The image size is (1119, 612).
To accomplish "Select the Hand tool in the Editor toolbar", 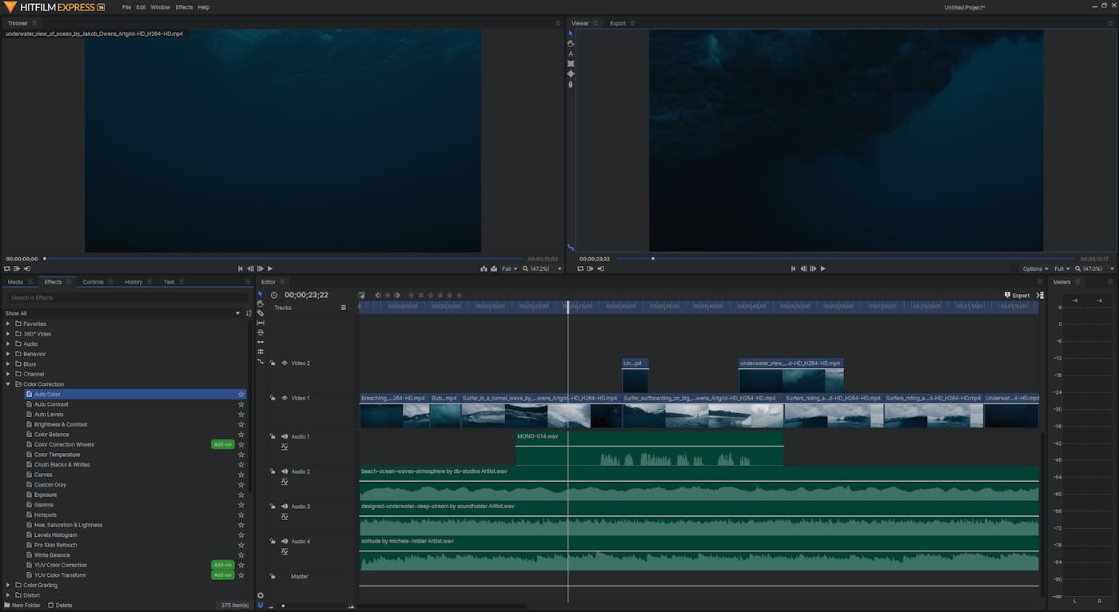I will [x=261, y=304].
